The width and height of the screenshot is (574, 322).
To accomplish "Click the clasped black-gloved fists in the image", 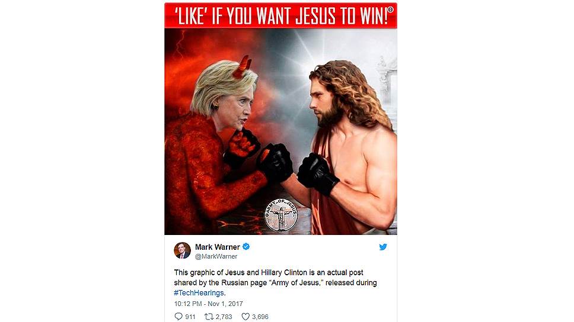I will pyautogui.click(x=276, y=163).
